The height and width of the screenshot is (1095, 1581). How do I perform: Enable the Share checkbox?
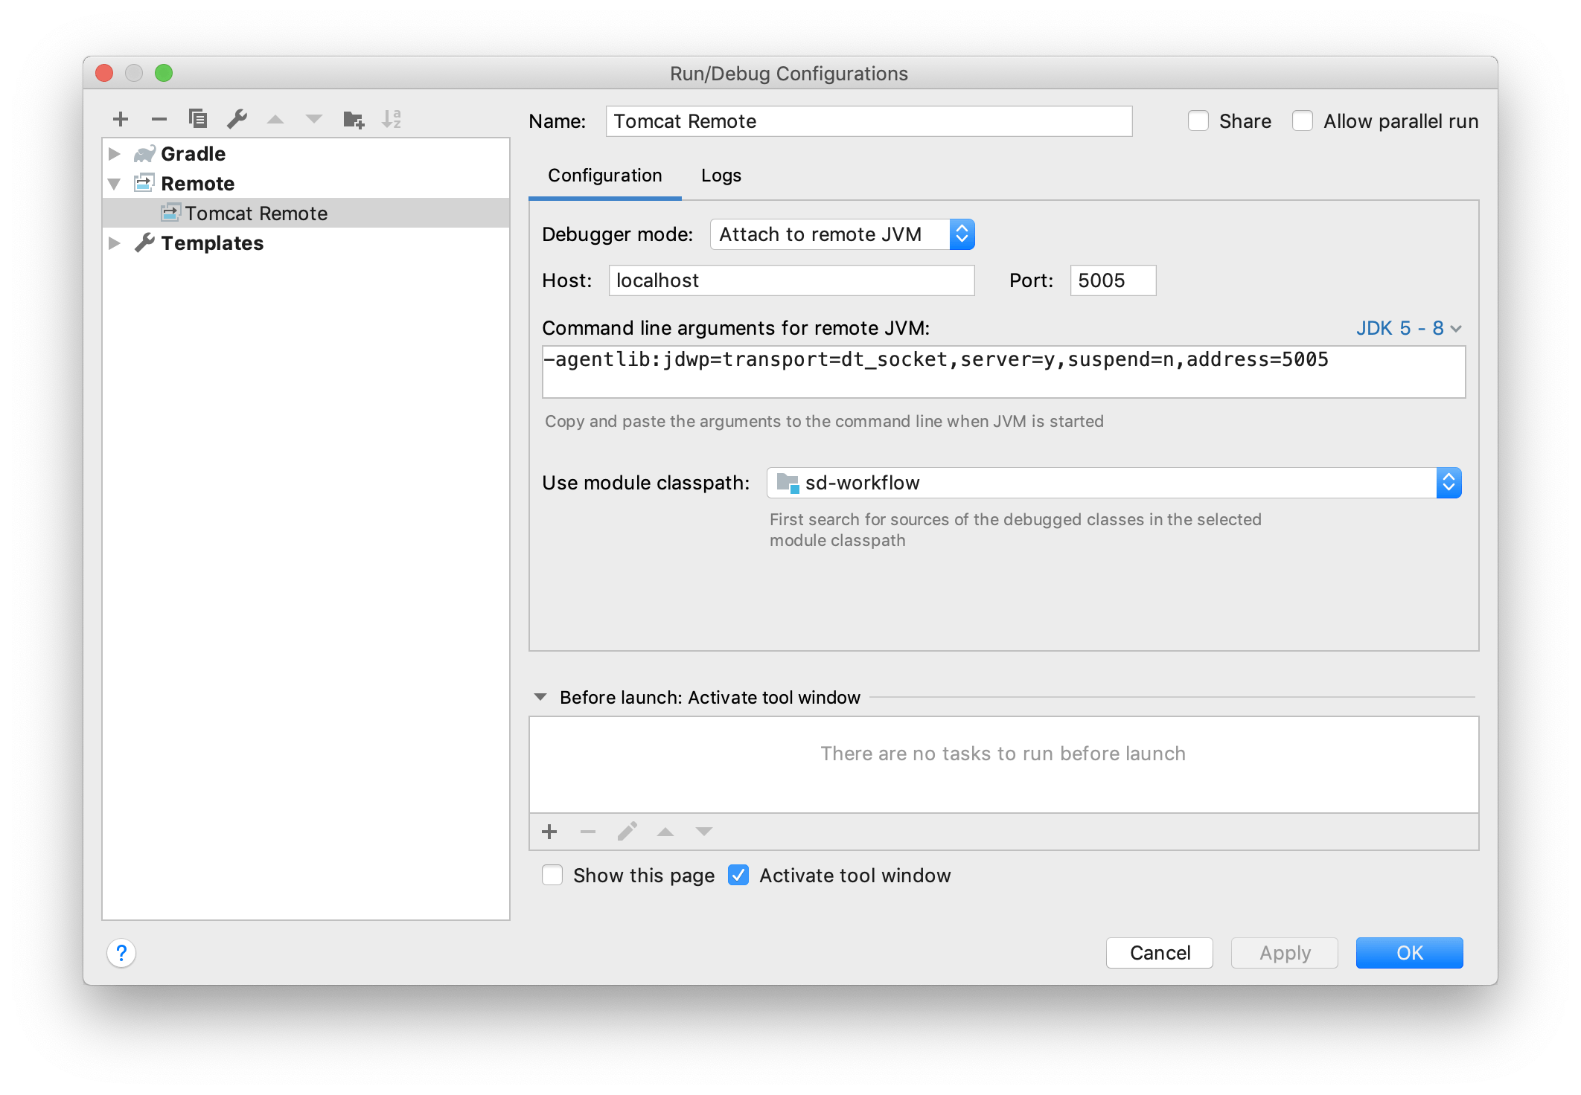pyautogui.click(x=1198, y=121)
